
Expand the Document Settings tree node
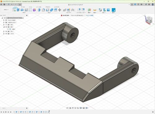(x=4, y=20)
